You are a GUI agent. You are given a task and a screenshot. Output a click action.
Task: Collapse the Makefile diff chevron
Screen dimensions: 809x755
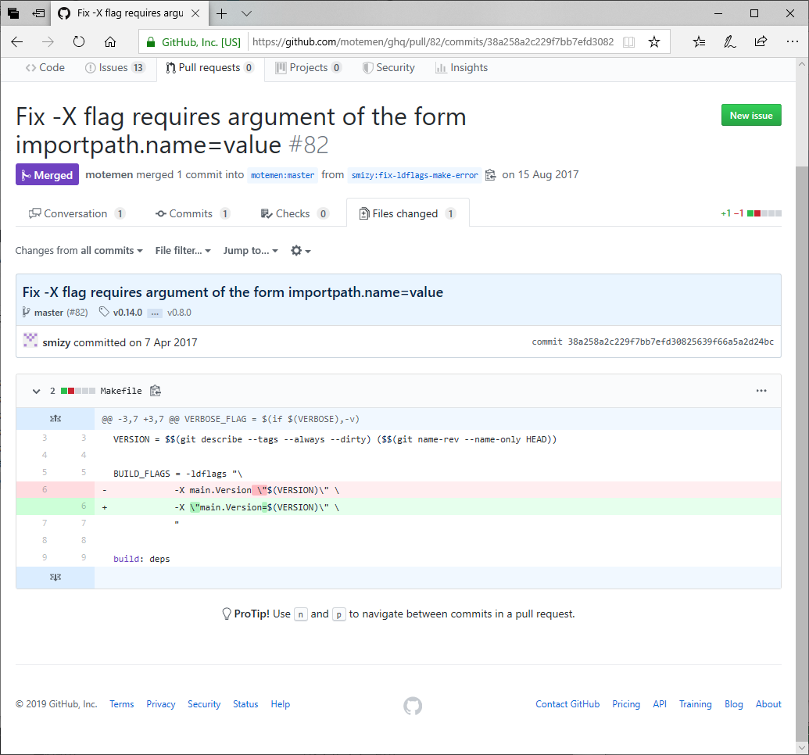pyautogui.click(x=36, y=391)
